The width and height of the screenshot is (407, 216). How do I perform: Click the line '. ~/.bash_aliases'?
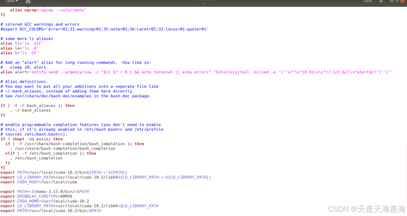click(31, 110)
